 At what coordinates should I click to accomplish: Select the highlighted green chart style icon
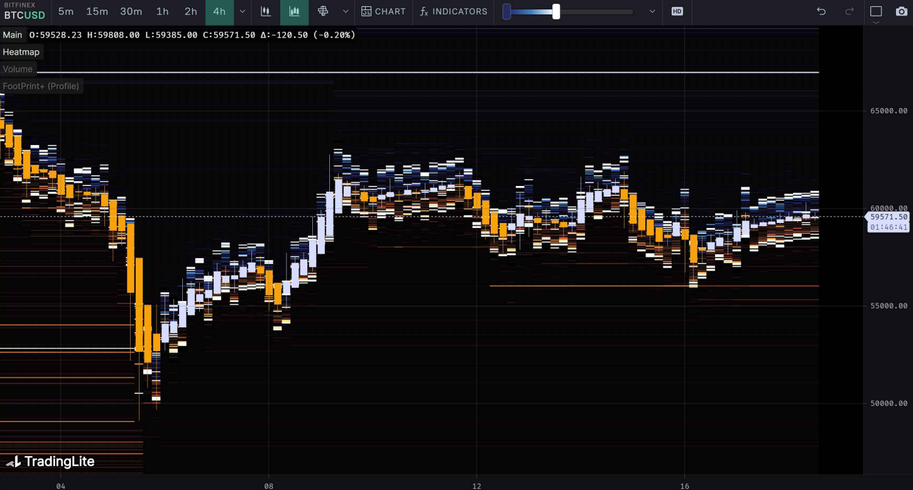(x=294, y=11)
